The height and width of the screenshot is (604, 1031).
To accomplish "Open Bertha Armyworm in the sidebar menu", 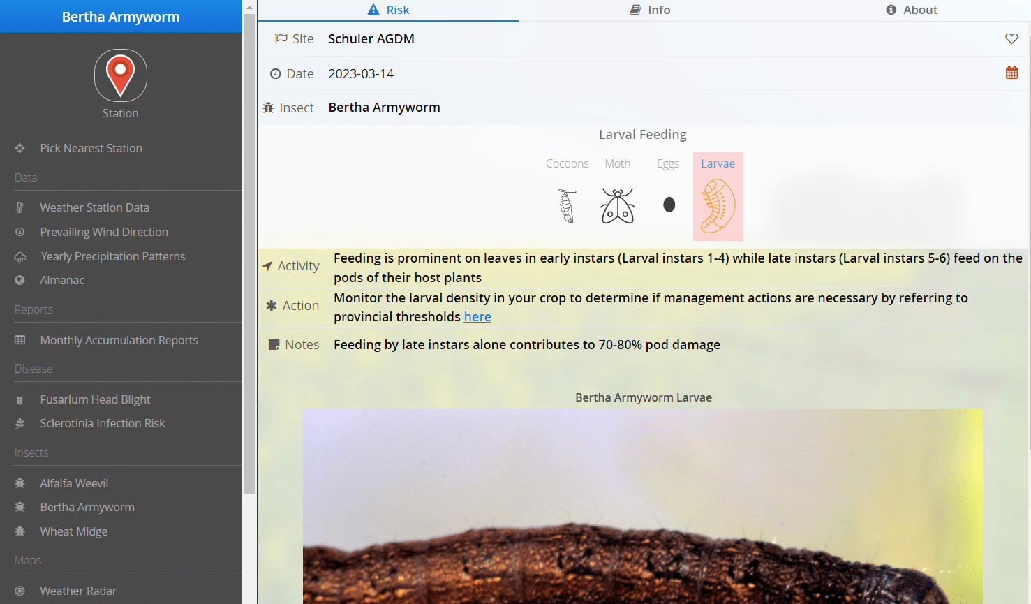I will coord(87,507).
